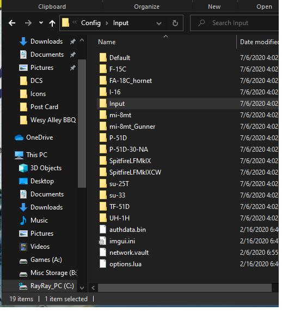Open Music library in sidebar
The image size is (282, 311).
[34, 220]
